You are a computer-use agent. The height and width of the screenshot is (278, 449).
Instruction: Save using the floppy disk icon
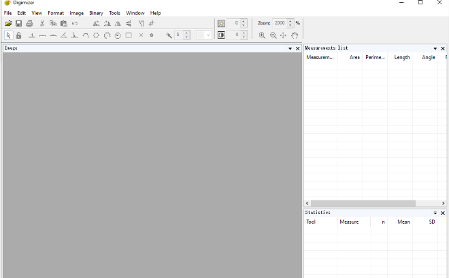tap(18, 24)
